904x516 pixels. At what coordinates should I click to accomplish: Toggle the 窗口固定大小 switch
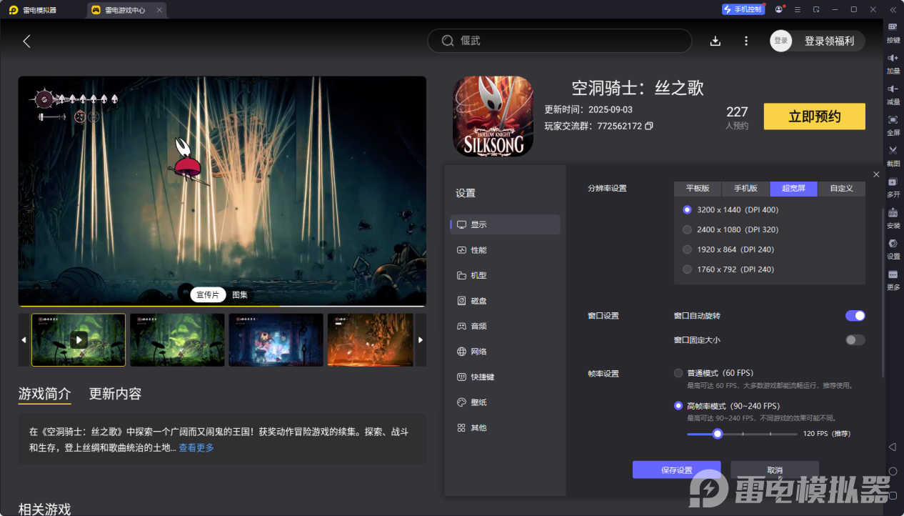pyautogui.click(x=855, y=340)
